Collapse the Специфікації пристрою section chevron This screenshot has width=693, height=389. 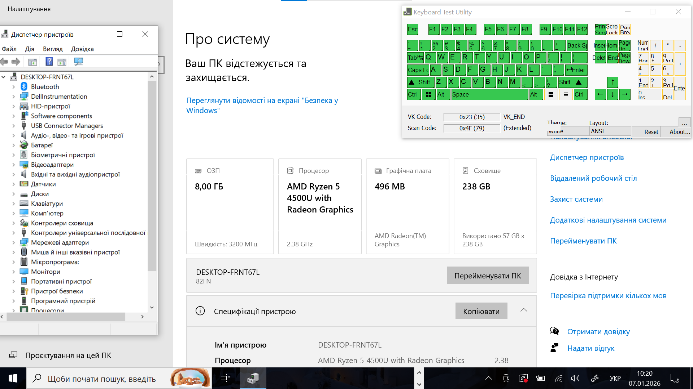click(x=524, y=310)
